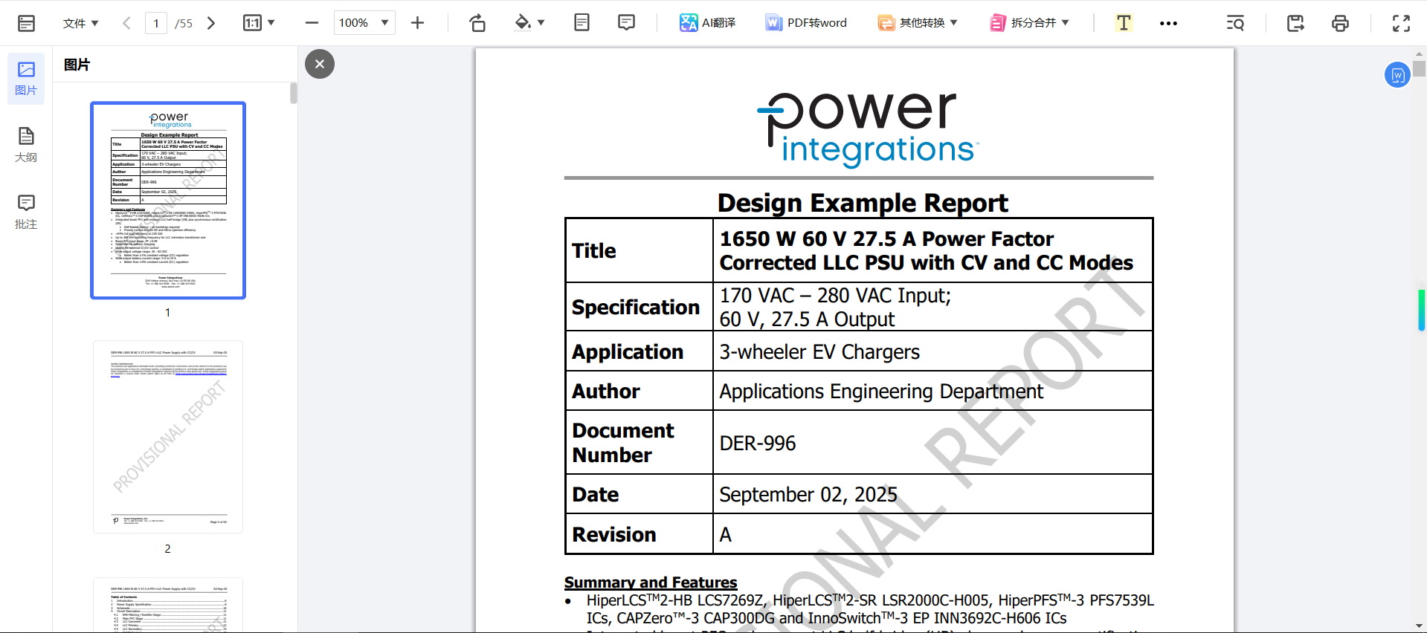
Task: Click the page number input field
Action: pos(156,23)
